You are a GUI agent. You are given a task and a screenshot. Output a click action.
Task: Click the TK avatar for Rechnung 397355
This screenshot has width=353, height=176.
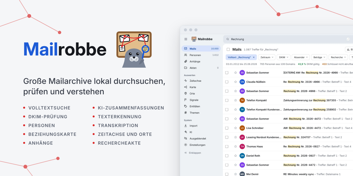(242, 100)
